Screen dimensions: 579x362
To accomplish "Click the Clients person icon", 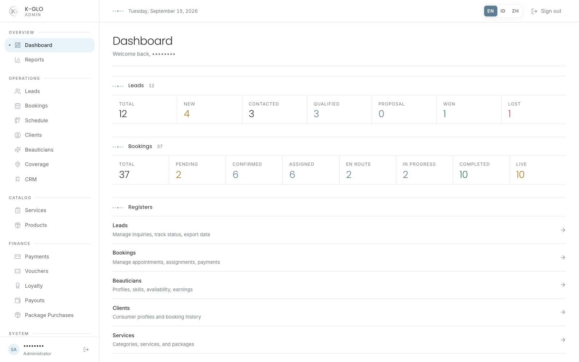I will tap(18, 135).
